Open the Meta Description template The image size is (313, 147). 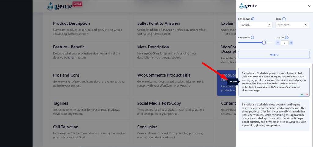pos(173,55)
